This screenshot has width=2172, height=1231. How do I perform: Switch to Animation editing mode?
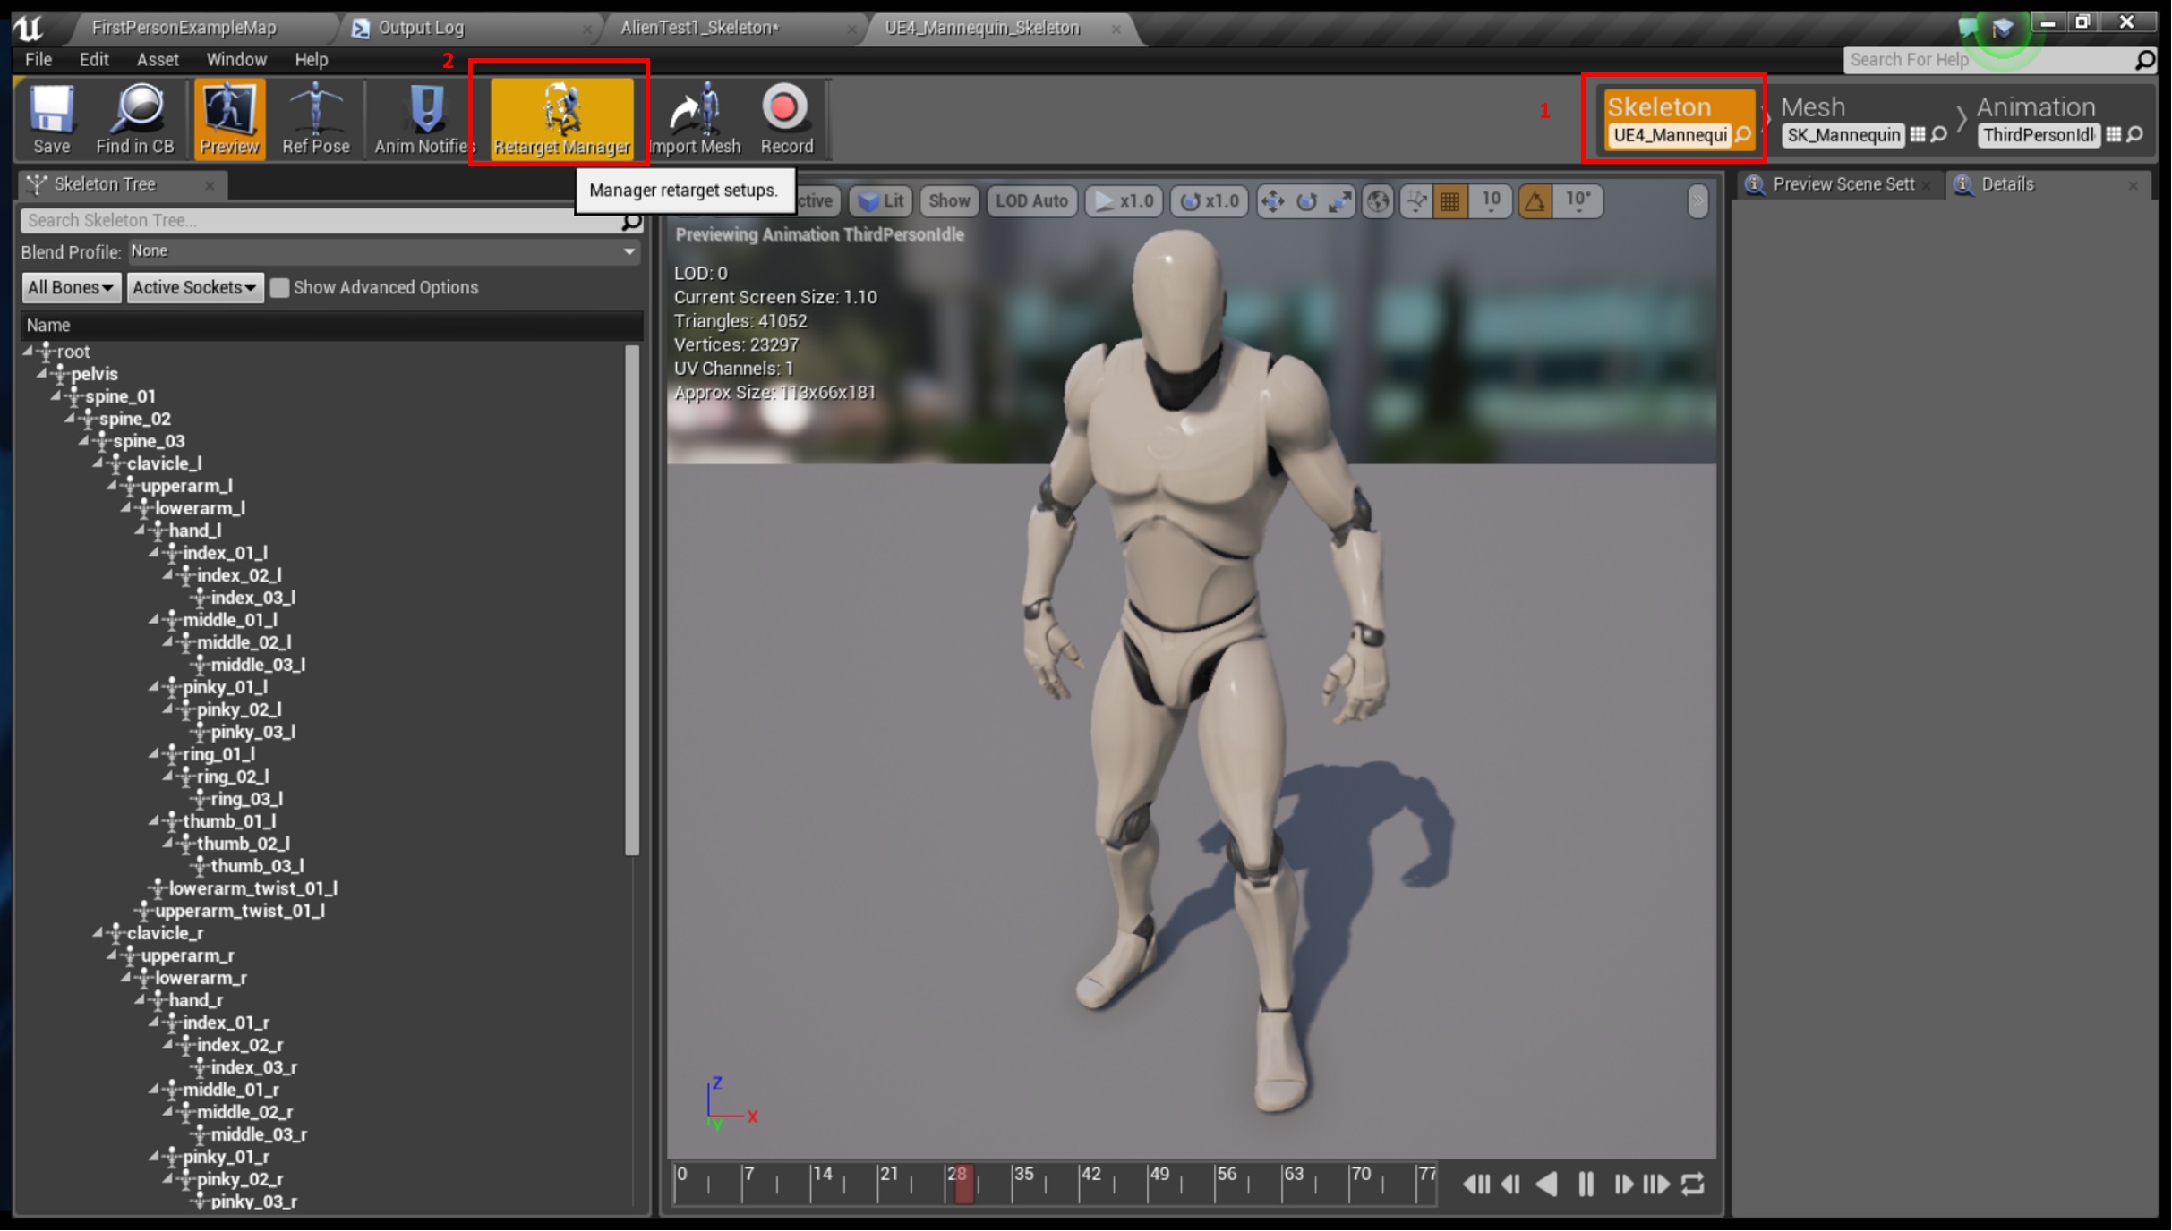click(2036, 107)
